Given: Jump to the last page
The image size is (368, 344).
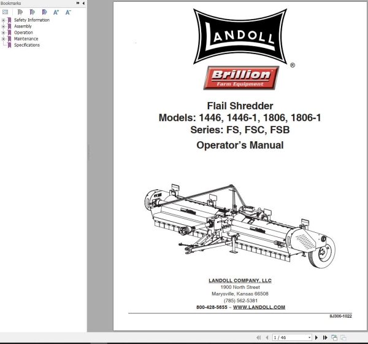Looking at the screenshot, I should [x=325, y=338].
